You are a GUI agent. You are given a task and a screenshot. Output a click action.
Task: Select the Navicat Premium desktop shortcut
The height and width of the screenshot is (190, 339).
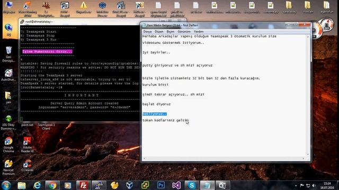tap(8, 167)
